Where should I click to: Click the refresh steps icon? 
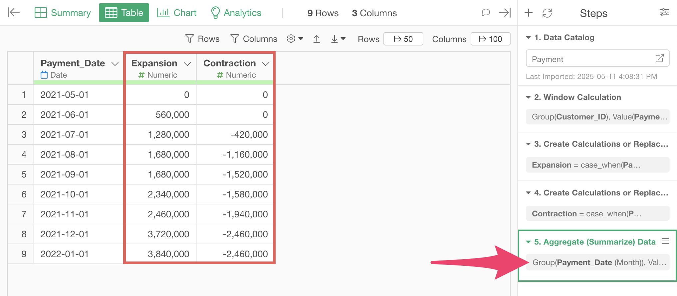click(547, 13)
